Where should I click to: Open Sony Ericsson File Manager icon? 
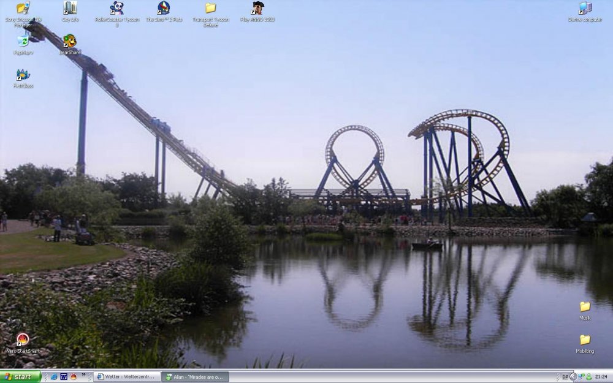click(x=23, y=9)
